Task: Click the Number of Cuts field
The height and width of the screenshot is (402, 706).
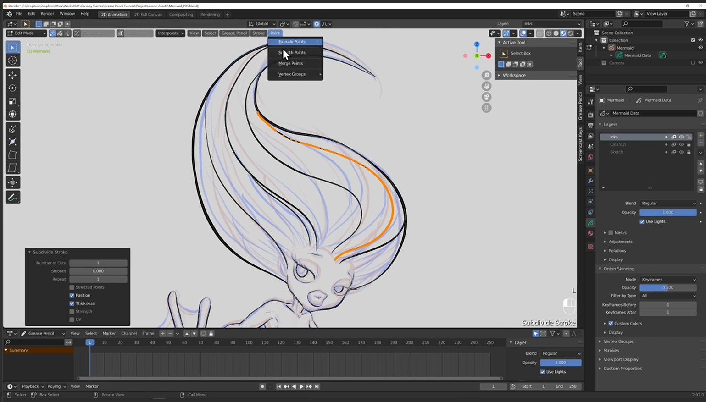Action: [98, 263]
